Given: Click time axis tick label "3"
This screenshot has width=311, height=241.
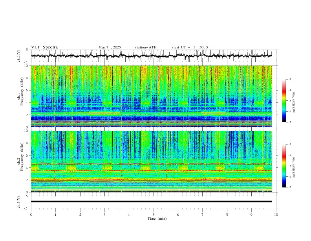Looking at the screenshot, I should pyautogui.click(x=104, y=215).
